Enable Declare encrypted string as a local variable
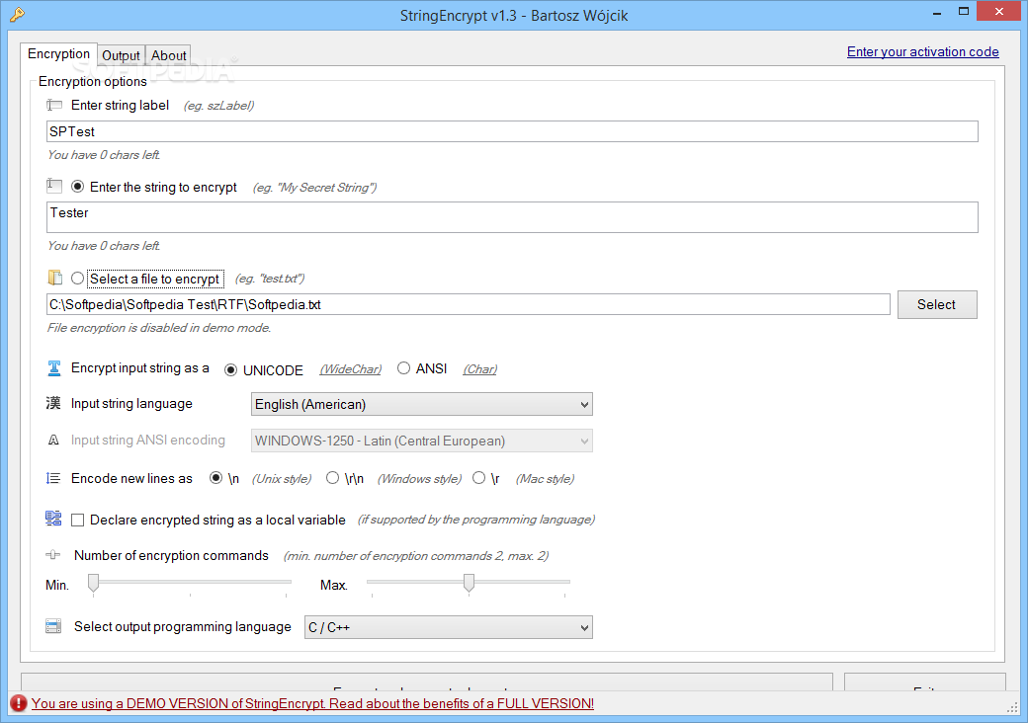Viewport: 1028px width, 723px height. pyautogui.click(x=77, y=520)
